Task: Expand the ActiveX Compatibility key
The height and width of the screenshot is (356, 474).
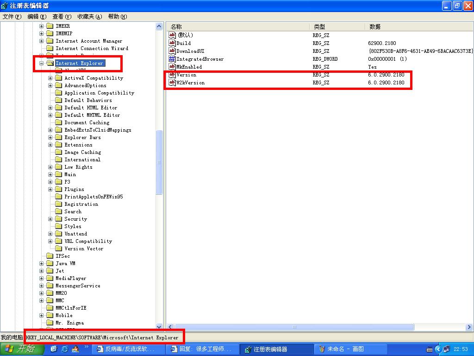Action: pos(50,78)
